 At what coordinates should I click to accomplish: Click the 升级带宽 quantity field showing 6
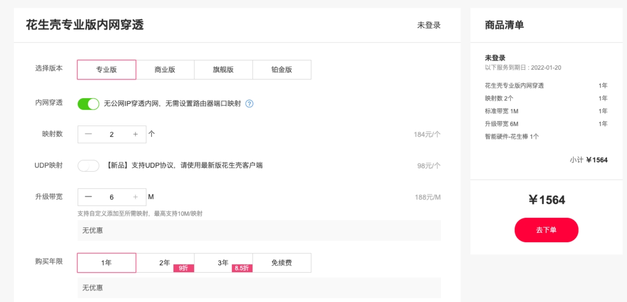tap(112, 197)
